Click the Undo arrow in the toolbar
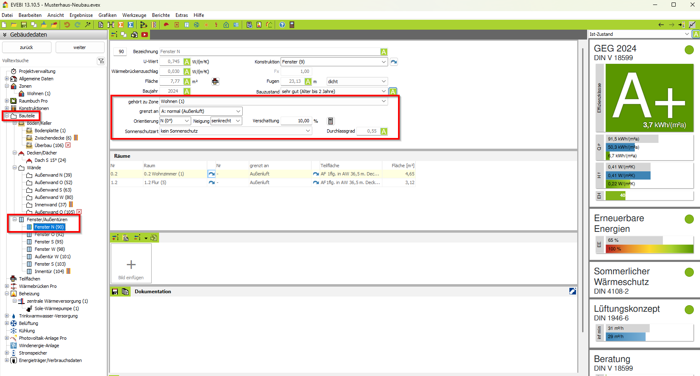Screen dimensions: 700x376 point(67,25)
